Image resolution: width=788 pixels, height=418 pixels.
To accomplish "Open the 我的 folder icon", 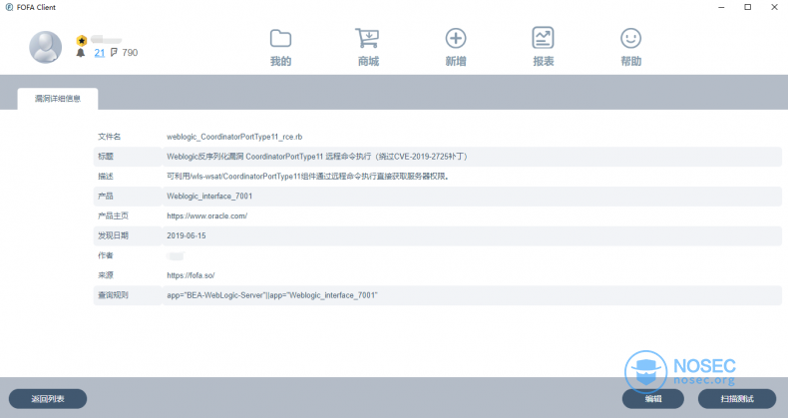I will pos(280,38).
